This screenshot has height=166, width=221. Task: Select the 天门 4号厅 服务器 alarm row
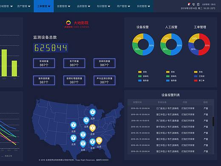click(x=170, y=120)
